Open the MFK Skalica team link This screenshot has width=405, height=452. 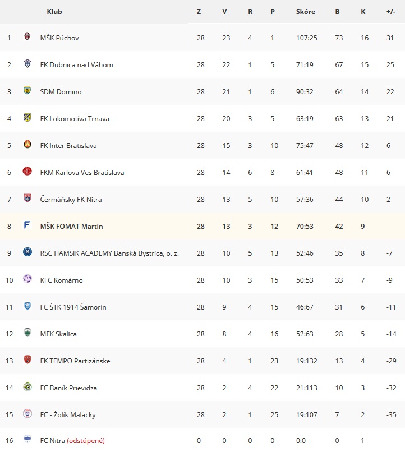point(58,334)
